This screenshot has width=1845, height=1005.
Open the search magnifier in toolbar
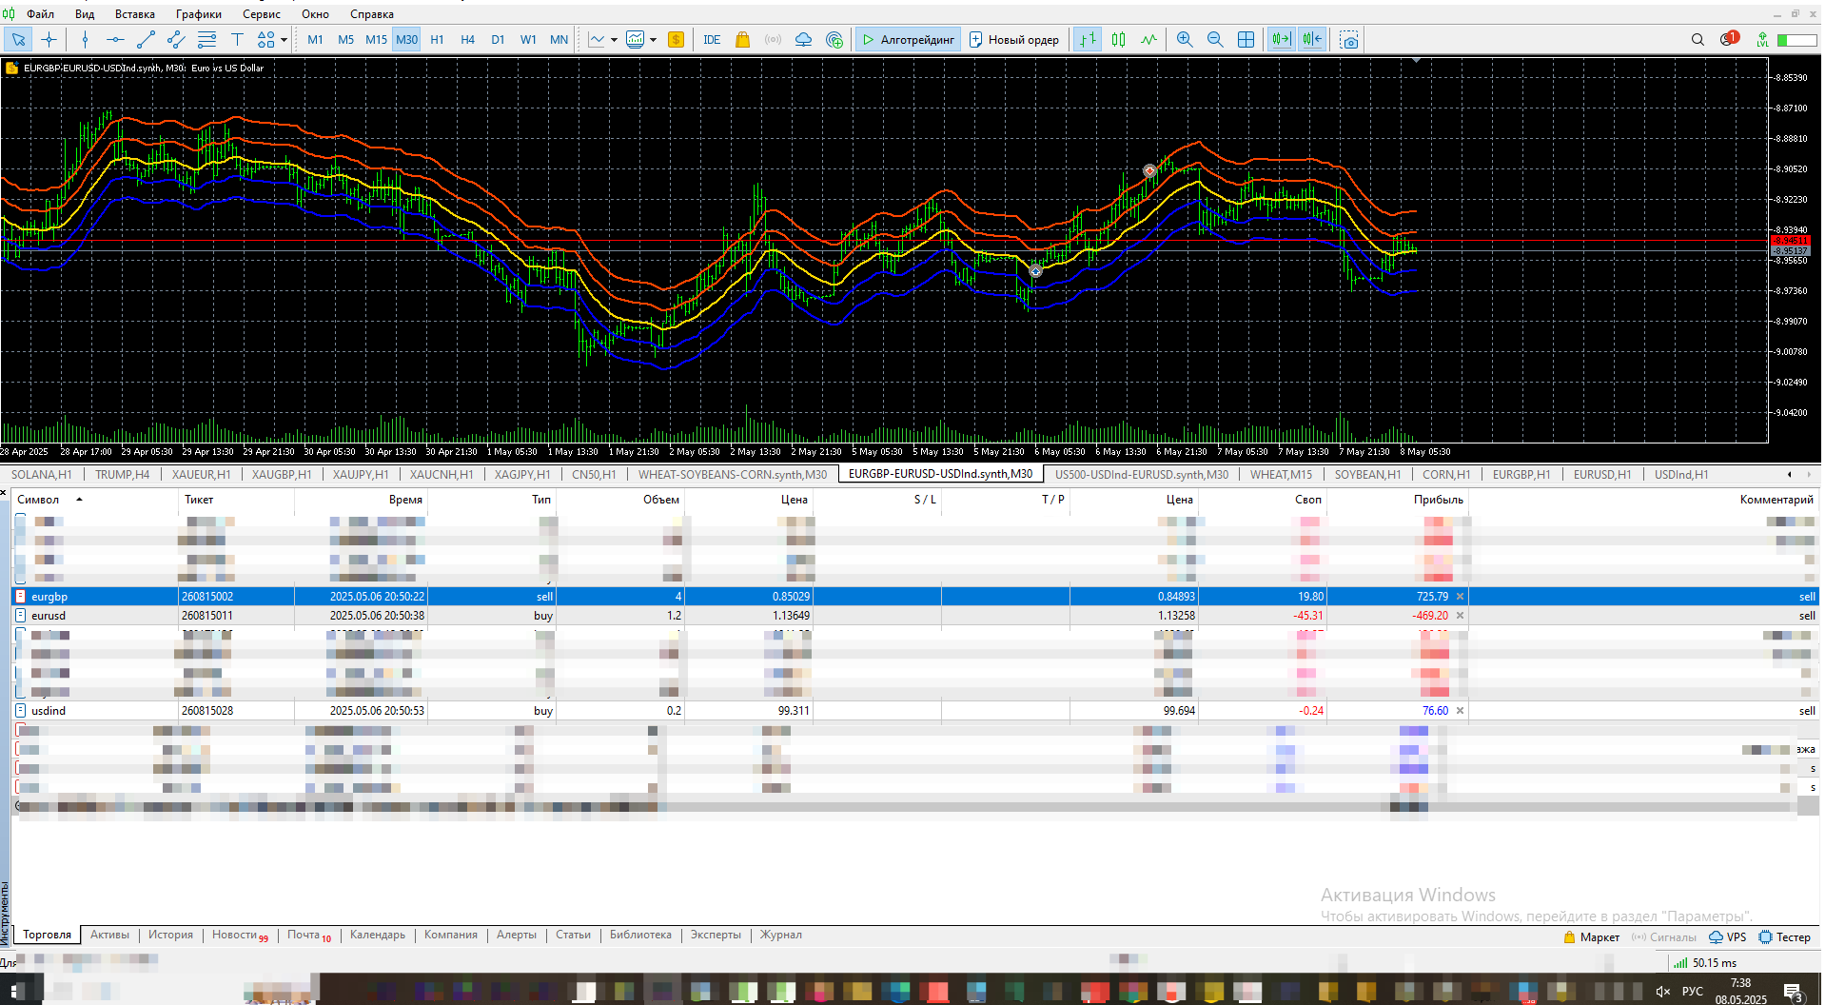tap(1698, 39)
